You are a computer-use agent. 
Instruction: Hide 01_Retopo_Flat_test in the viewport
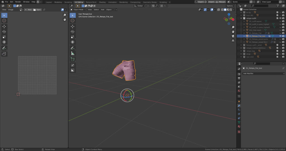pyautogui.click(x=280, y=36)
